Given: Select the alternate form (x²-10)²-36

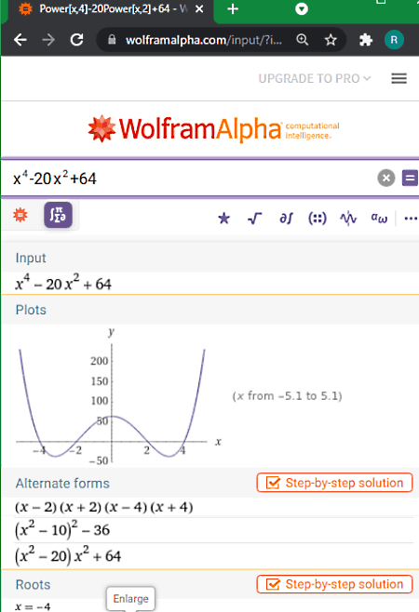Looking at the screenshot, I should [x=62, y=529].
